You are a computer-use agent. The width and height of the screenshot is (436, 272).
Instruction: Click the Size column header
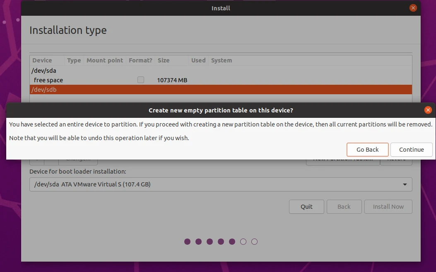pyautogui.click(x=164, y=60)
